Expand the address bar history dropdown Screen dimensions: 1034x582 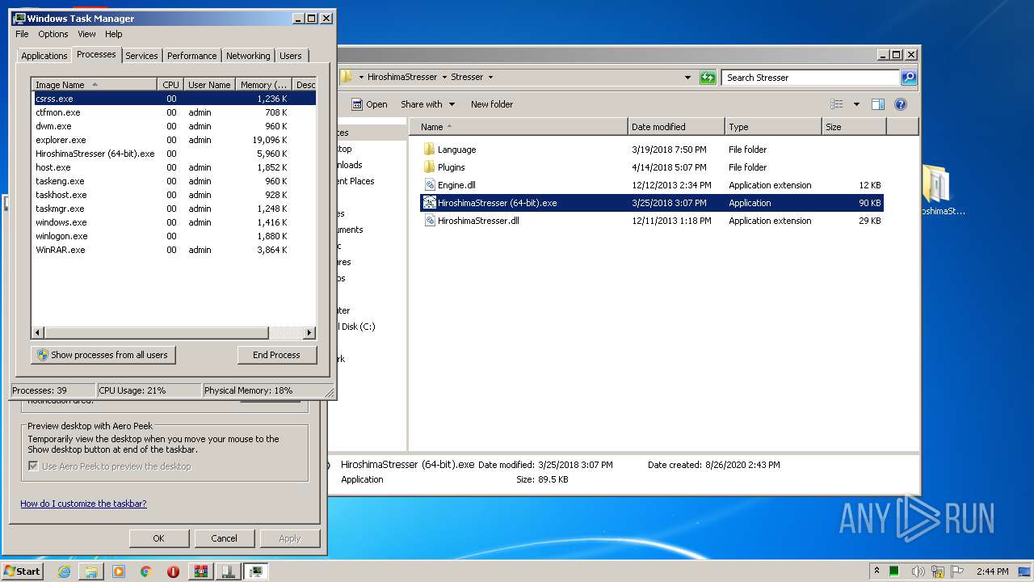(x=687, y=78)
